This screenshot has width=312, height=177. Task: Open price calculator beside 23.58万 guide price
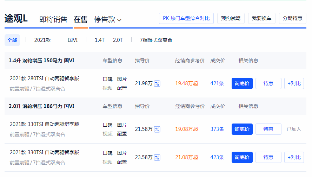pyautogui.click(x=157, y=157)
